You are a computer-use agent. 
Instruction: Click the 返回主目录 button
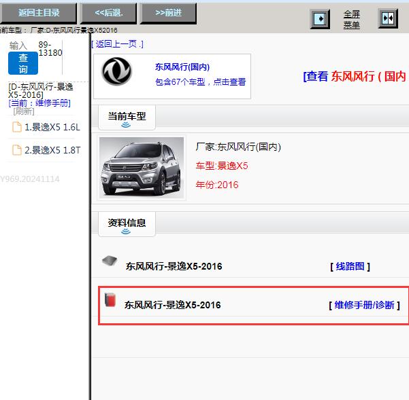tap(38, 13)
